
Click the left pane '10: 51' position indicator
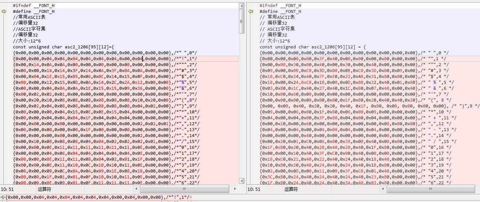(x=7, y=189)
